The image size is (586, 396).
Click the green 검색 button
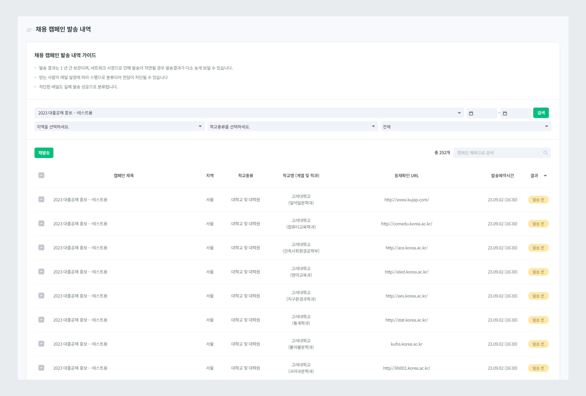[x=541, y=113]
